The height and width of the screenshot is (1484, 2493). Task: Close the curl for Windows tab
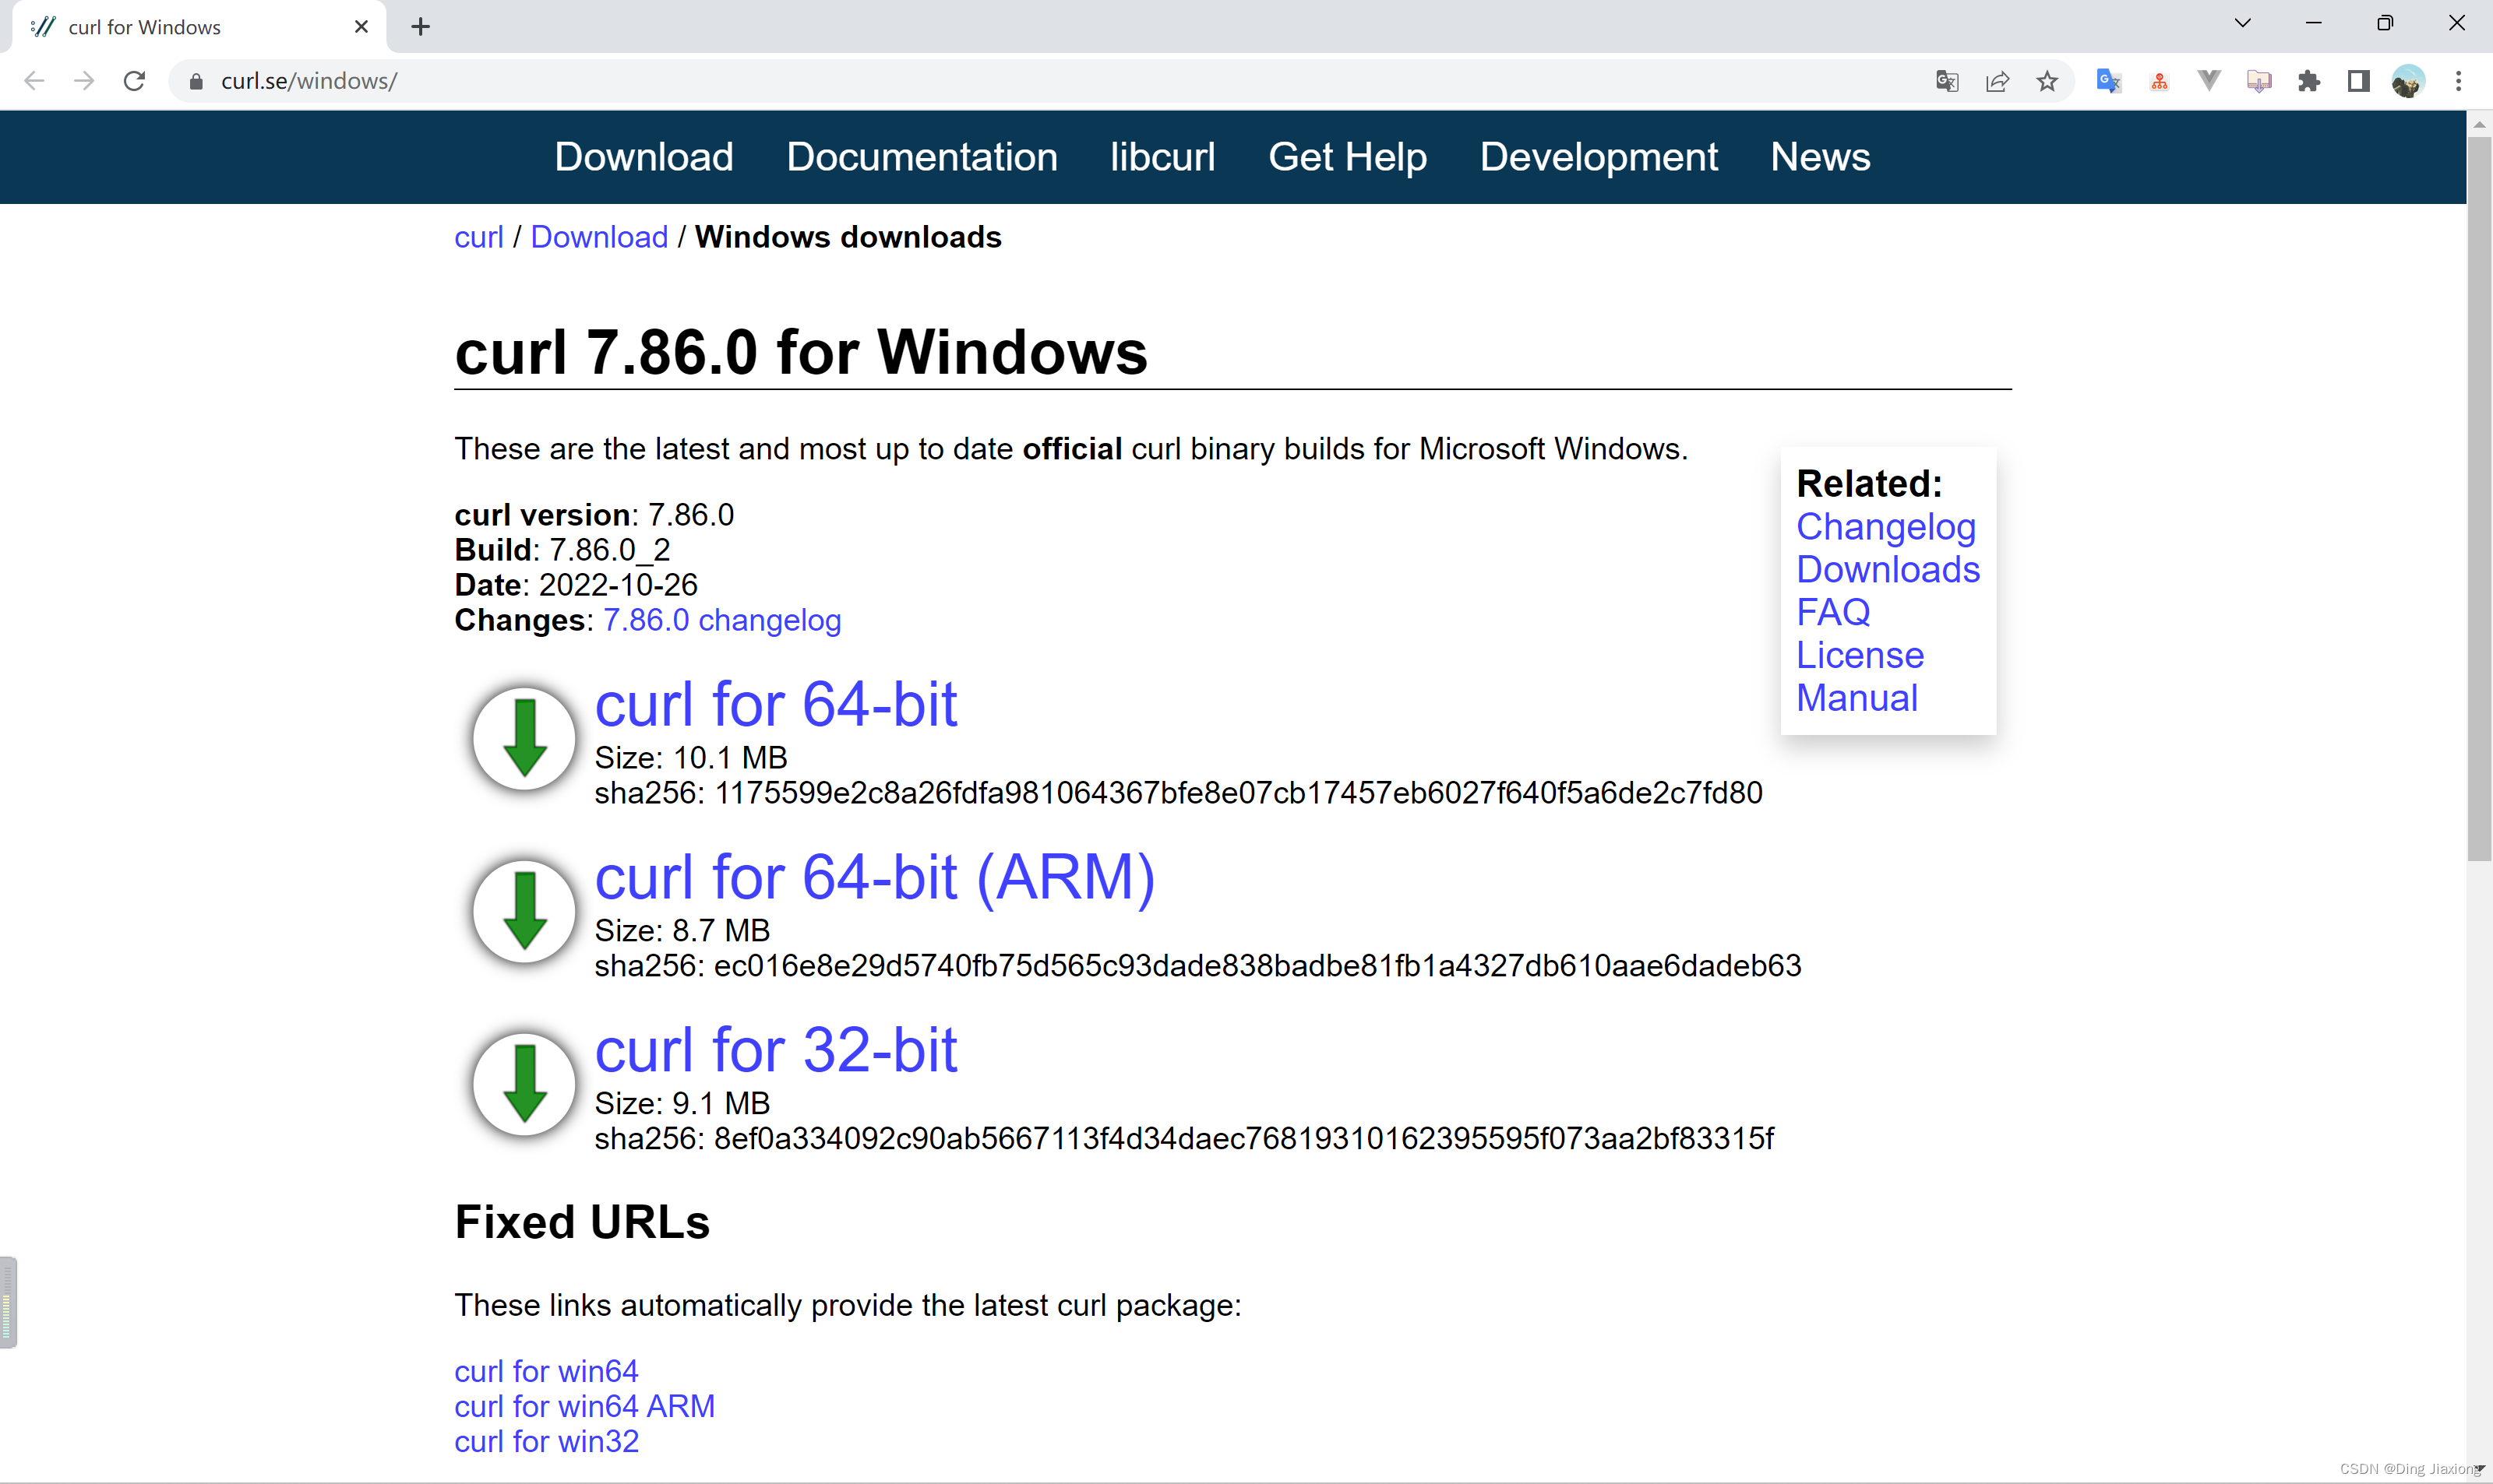361,27
